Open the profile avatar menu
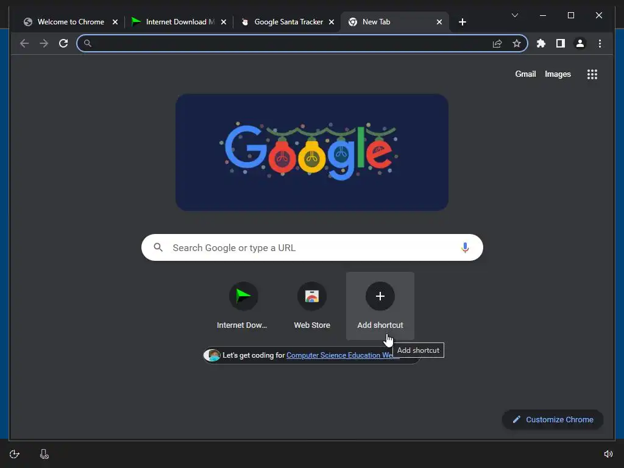The image size is (624, 468). coord(580,43)
